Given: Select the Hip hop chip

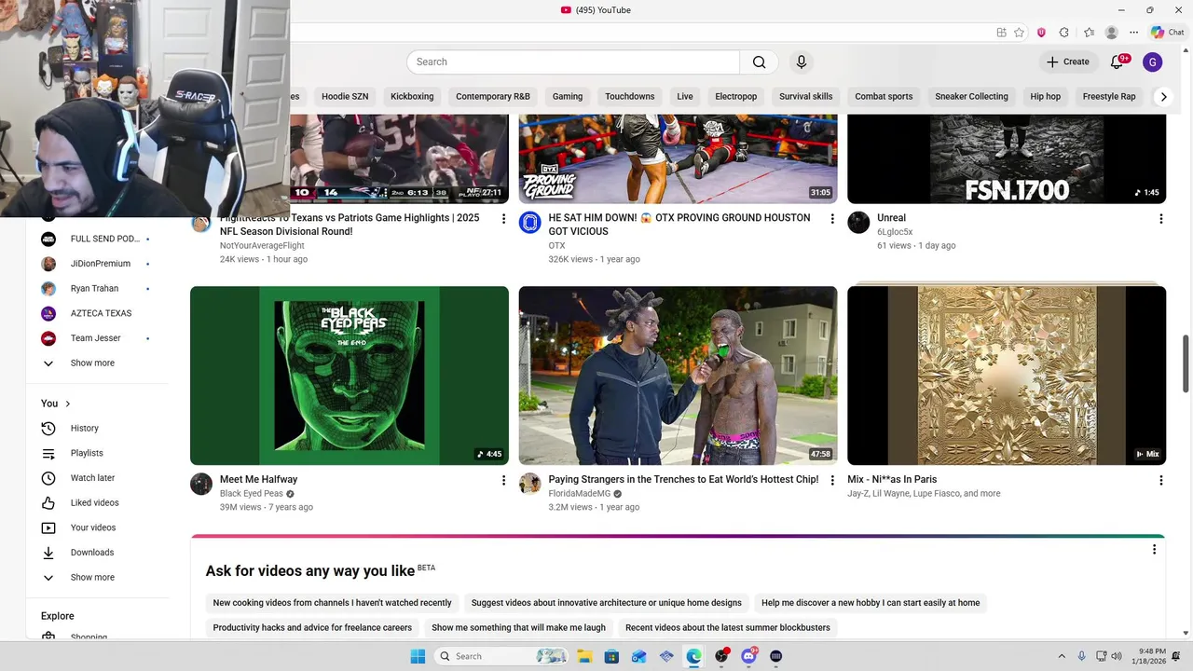Looking at the screenshot, I should pos(1046,97).
